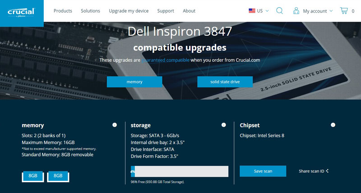Click the Save scan button

pos(263,171)
